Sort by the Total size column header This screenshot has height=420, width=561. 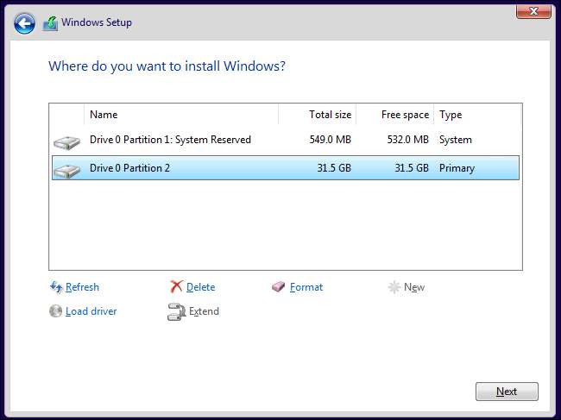click(x=317, y=115)
